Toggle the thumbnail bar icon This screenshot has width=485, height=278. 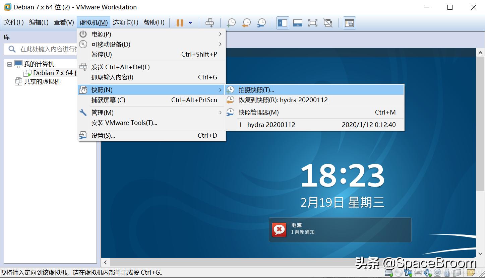click(x=349, y=23)
